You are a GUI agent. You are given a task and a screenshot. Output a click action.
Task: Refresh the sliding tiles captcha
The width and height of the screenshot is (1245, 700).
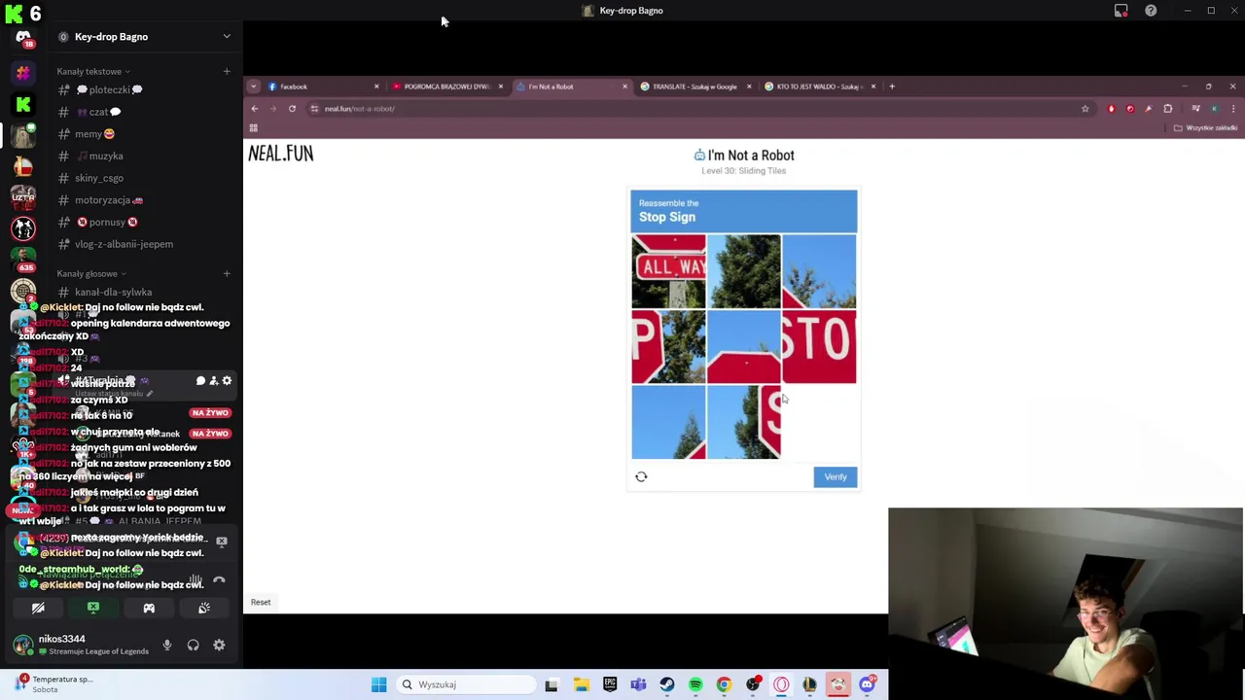point(641,476)
